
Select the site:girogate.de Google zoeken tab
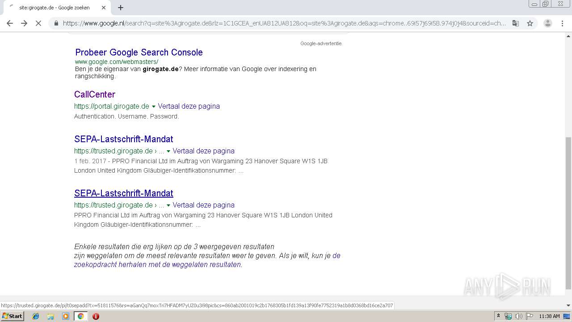(x=56, y=8)
